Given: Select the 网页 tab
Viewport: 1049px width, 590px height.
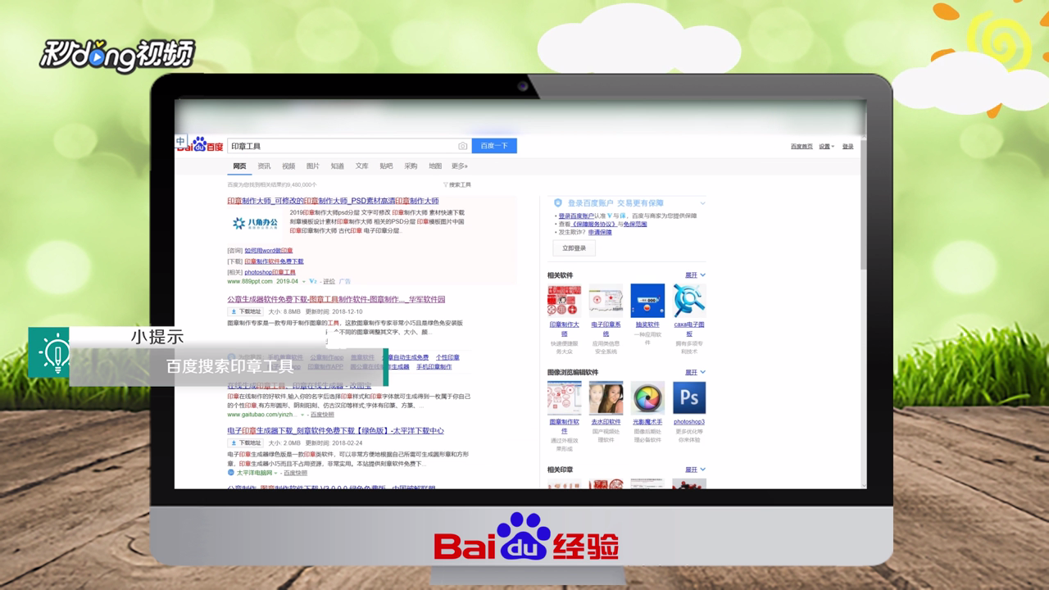Looking at the screenshot, I should pyautogui.click(x=239, y=166).
